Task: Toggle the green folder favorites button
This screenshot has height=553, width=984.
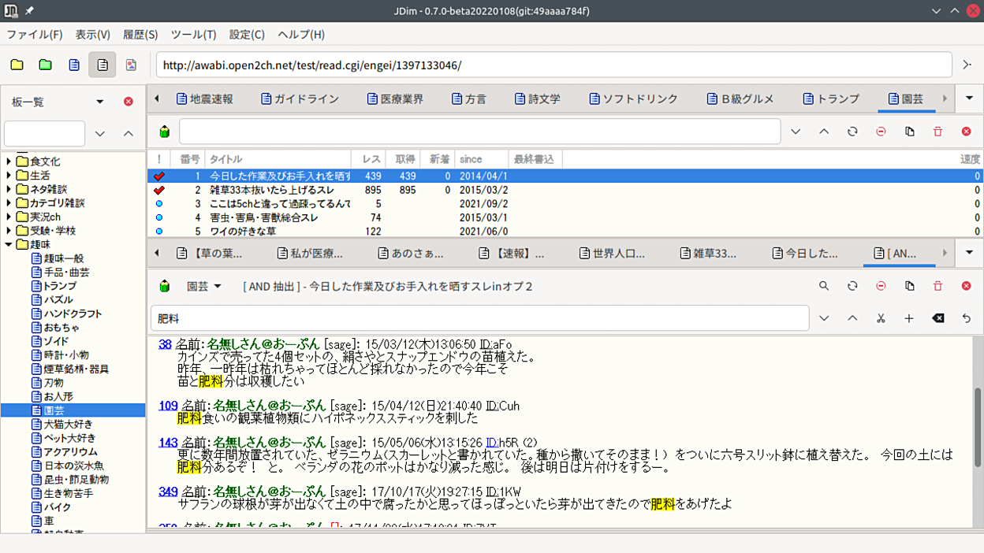Action: (46, 65)
